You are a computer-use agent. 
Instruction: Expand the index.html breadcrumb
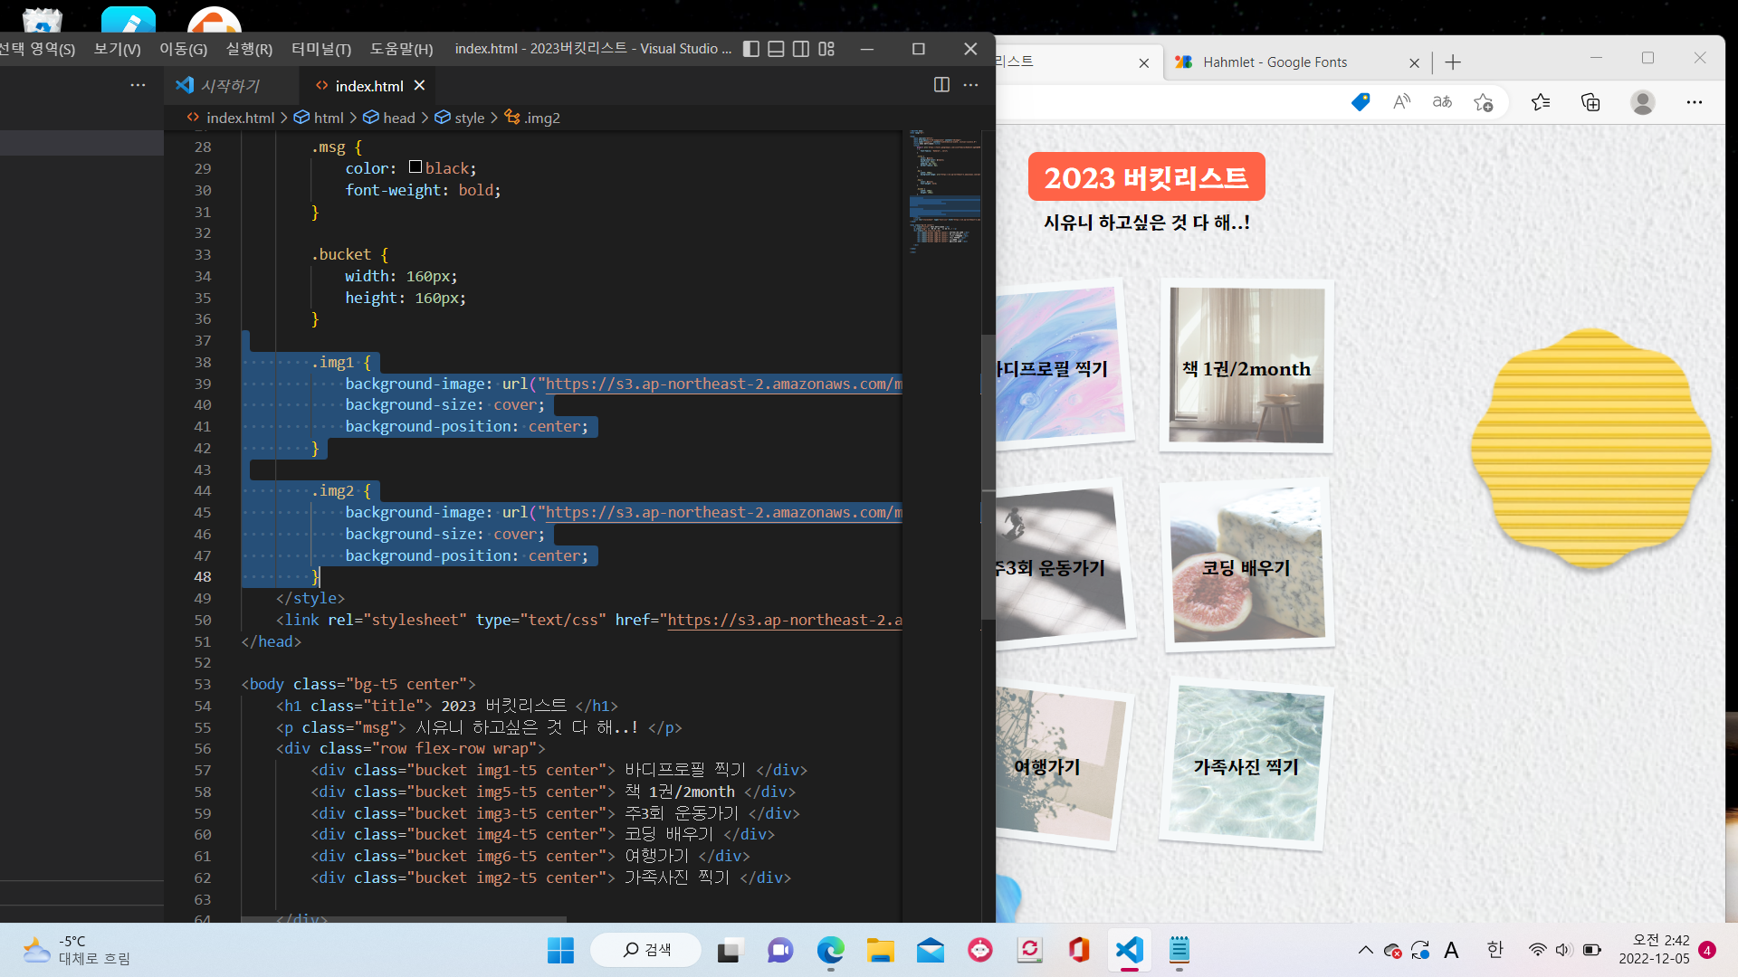(231, 118)
